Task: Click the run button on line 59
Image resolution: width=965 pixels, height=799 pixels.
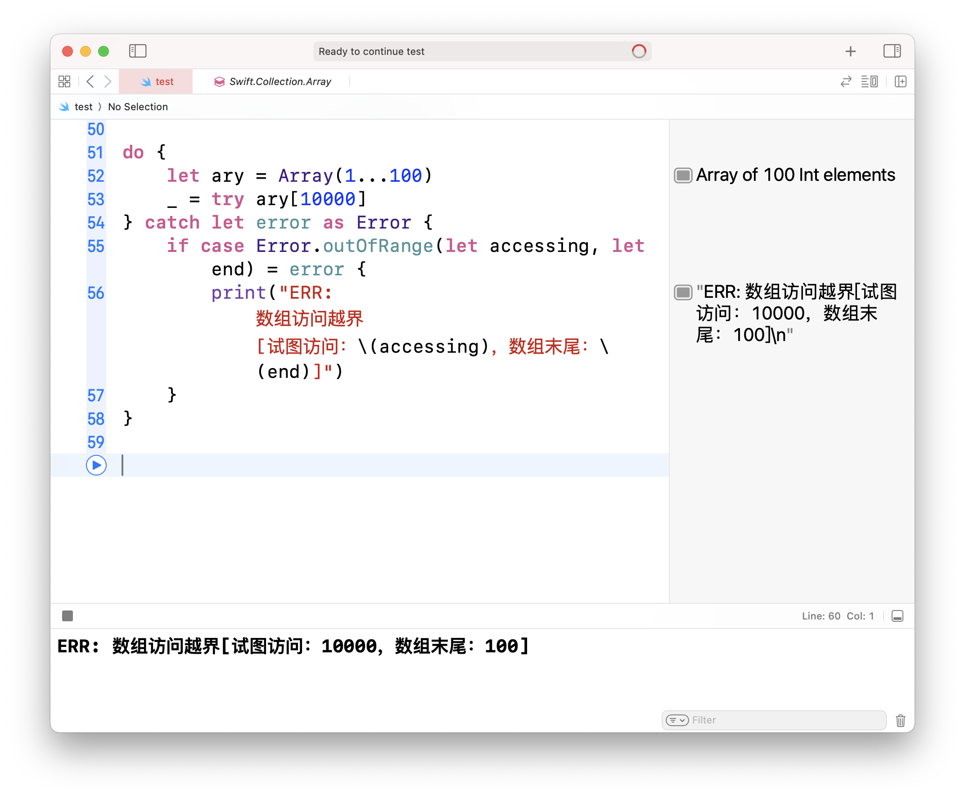Action: click(96, 465)
